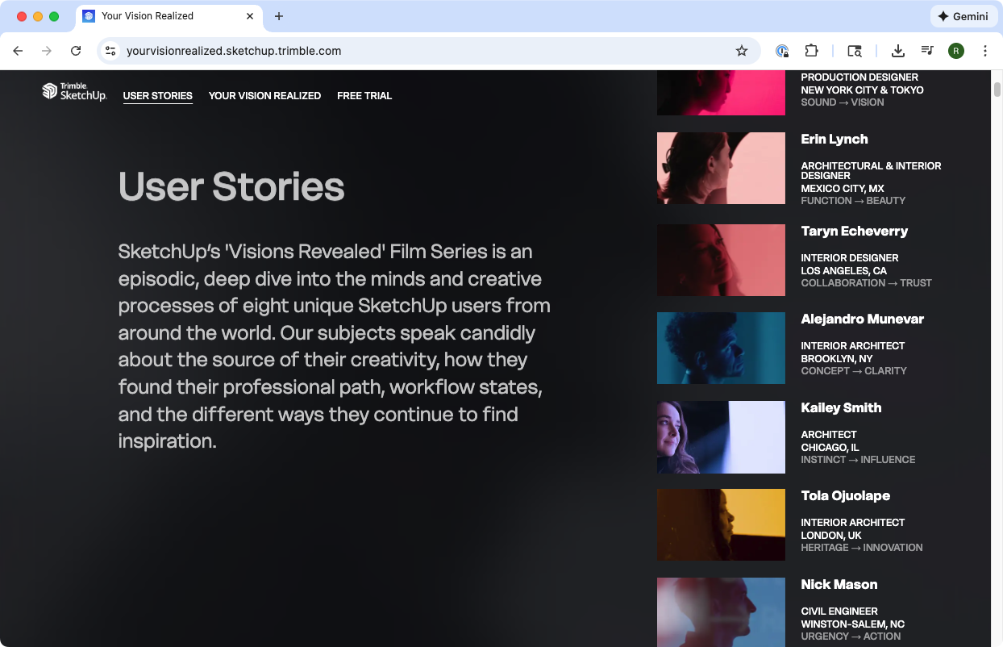Image resolution: width=1003 pixels, height=647 pixels.
Task: Open Alejandro Munevar's video thumbnail
Action: pos(721,348)
